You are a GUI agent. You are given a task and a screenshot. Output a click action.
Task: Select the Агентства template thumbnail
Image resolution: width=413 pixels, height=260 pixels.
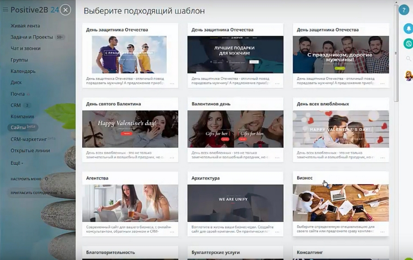pos(130,203)
